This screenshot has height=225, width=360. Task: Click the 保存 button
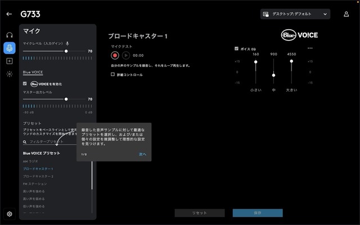point(258,213)
